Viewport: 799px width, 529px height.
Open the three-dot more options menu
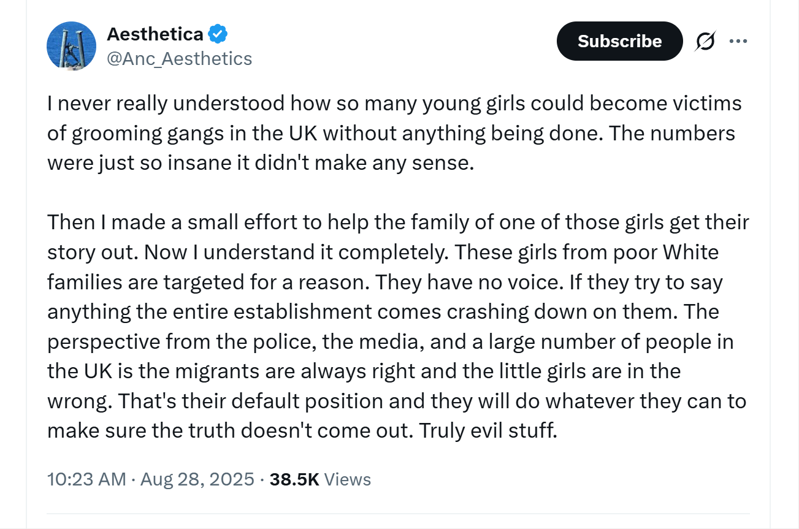point(738,41)
